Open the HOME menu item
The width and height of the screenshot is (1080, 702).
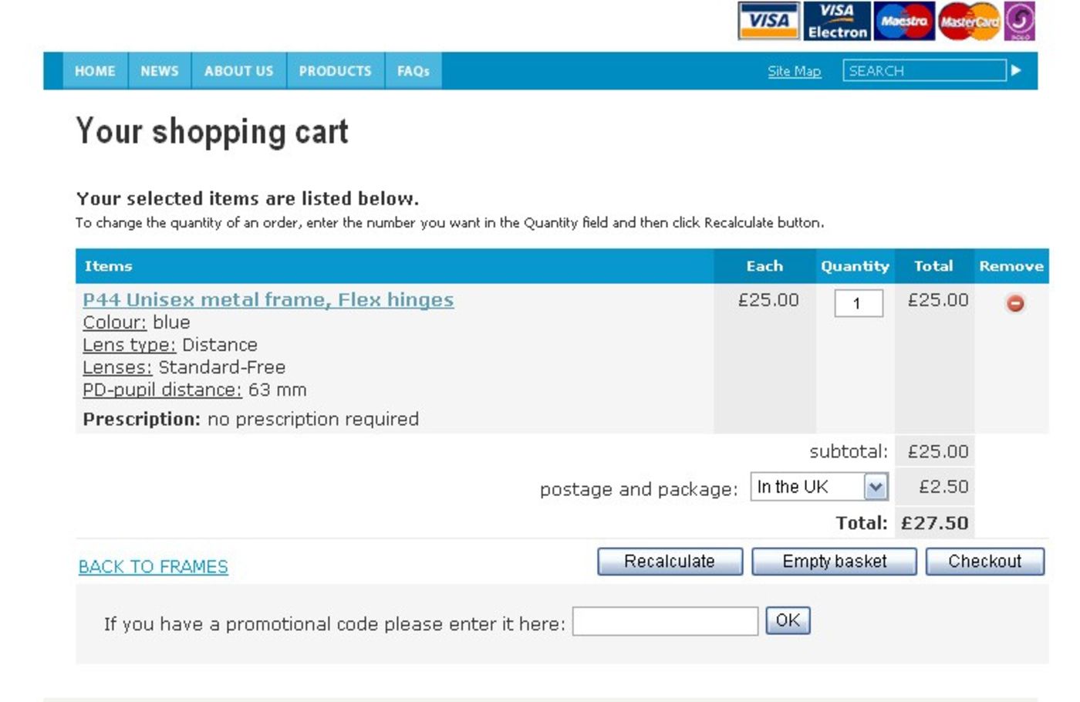click(95, 71)
